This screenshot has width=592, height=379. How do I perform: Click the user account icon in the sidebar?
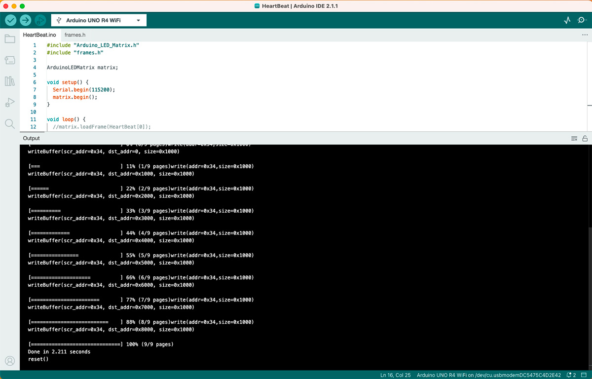tap(10, 361)
